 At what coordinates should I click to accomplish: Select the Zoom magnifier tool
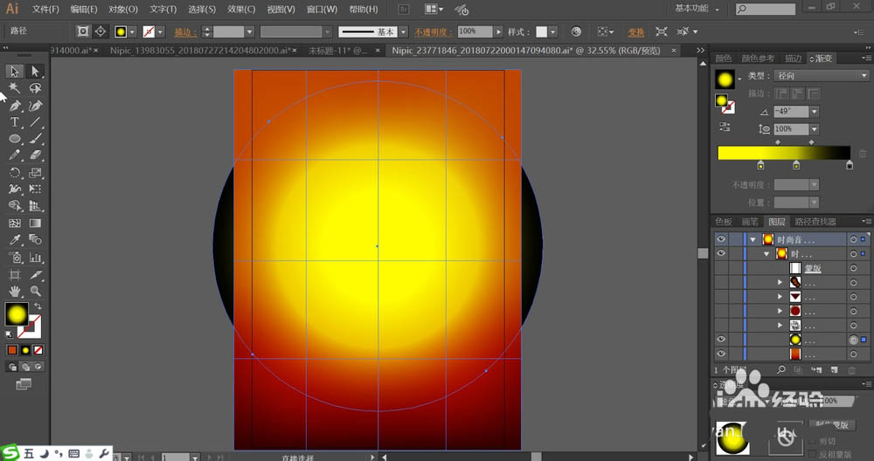35,291
